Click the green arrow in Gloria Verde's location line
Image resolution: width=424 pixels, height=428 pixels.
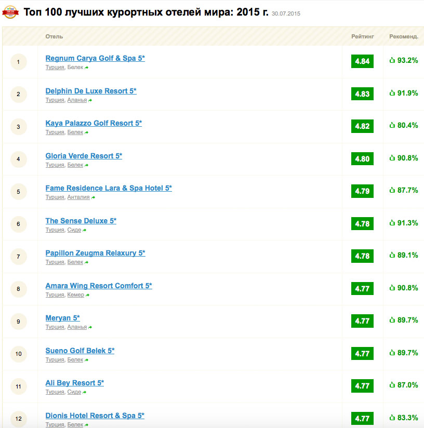pos(87,165)
